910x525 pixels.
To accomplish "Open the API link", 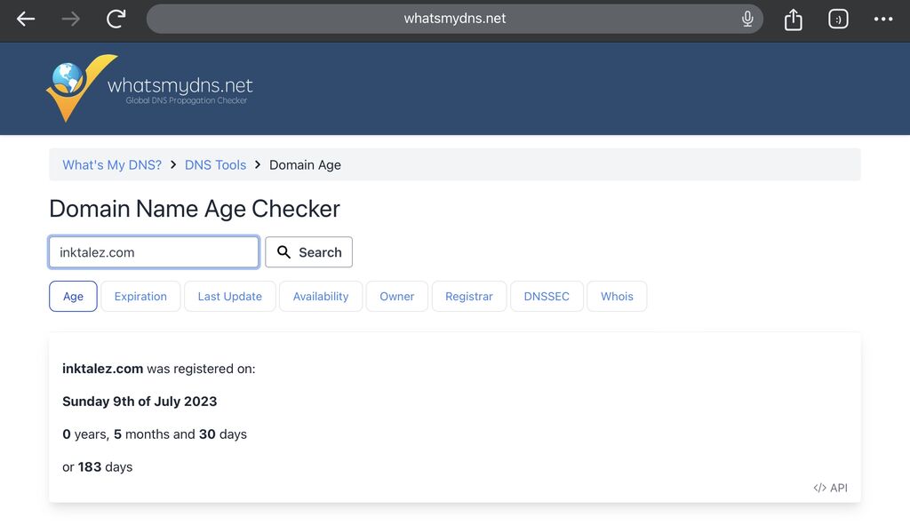I will click(831, 488).
